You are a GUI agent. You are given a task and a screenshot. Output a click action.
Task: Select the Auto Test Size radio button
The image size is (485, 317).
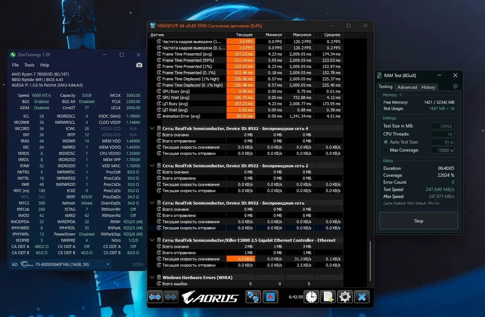386,142
